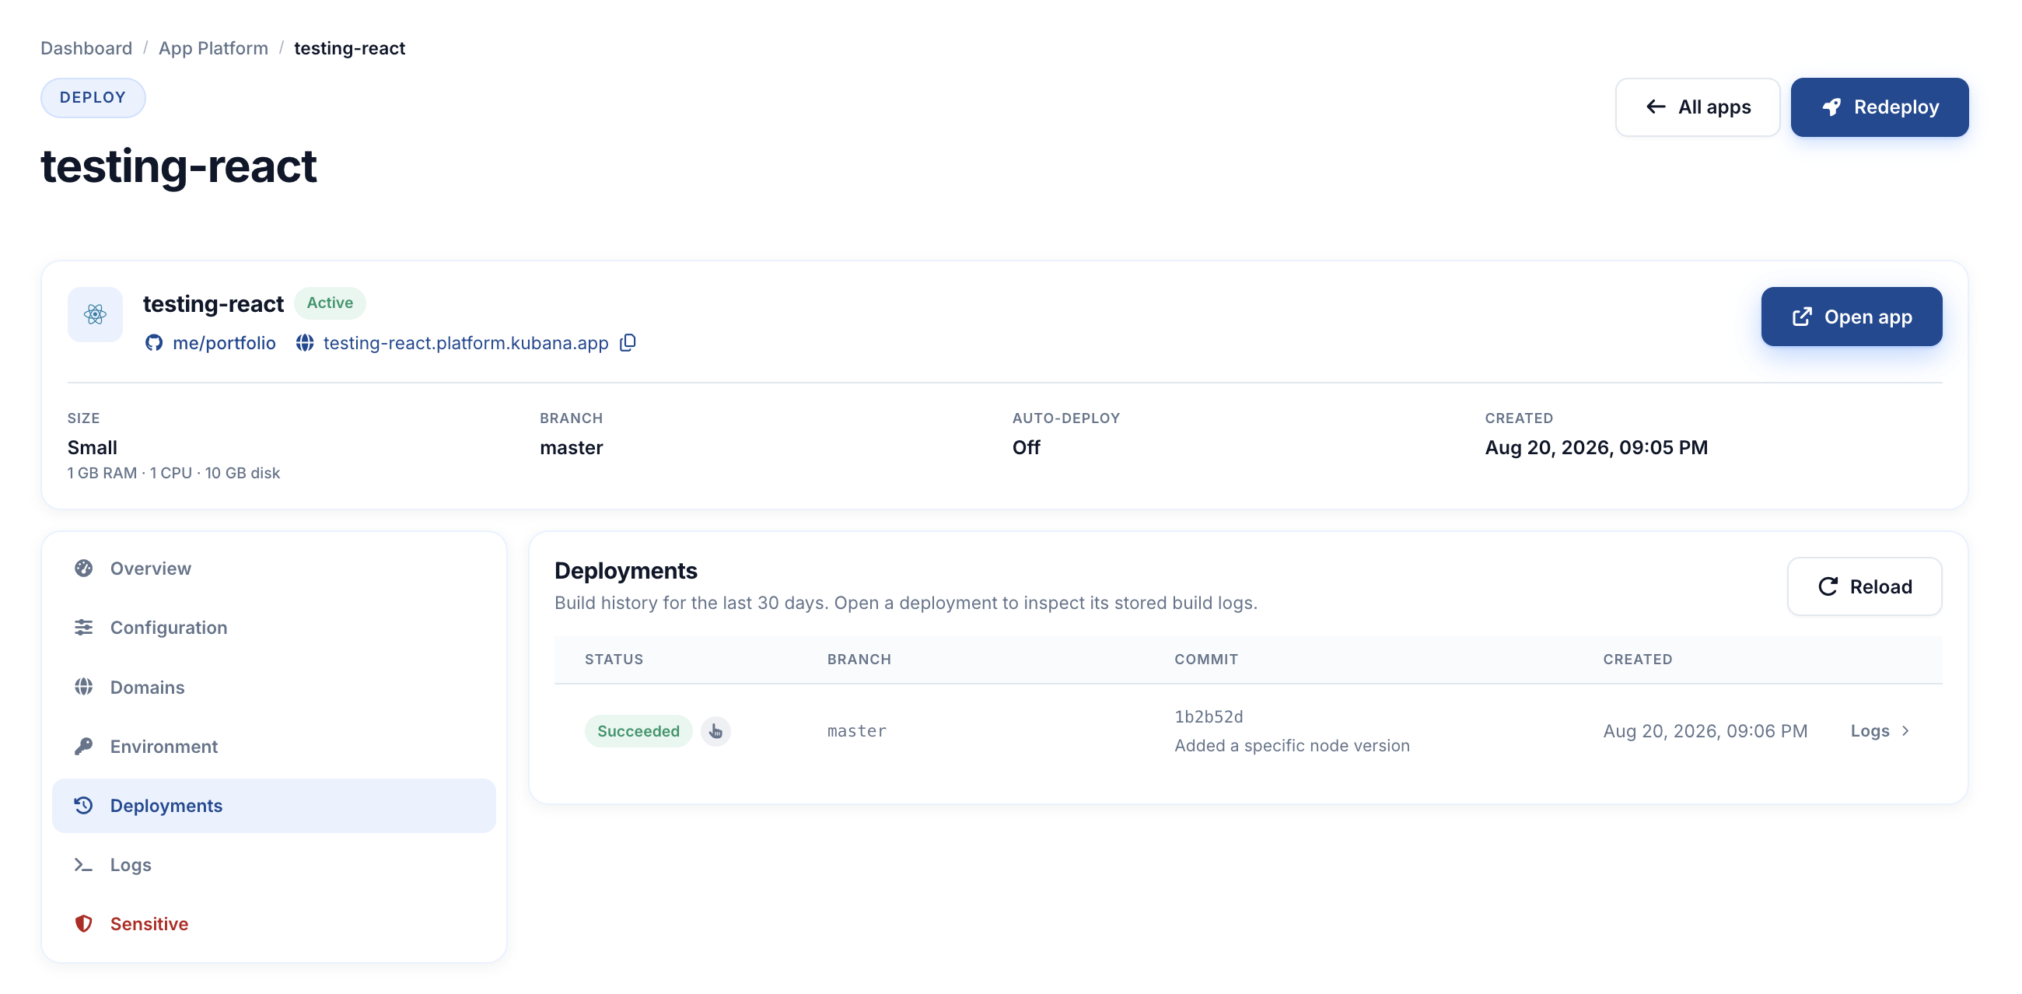
Task: Switch to the Environment section
Action: 274,746
